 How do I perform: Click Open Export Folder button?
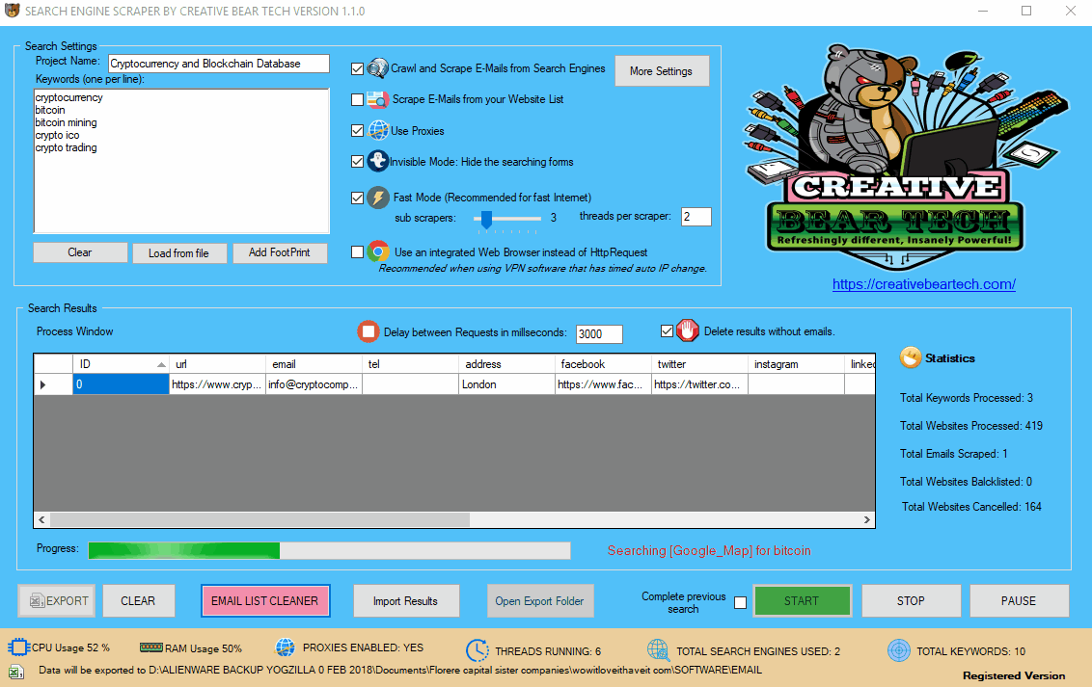tap(540, 601)
